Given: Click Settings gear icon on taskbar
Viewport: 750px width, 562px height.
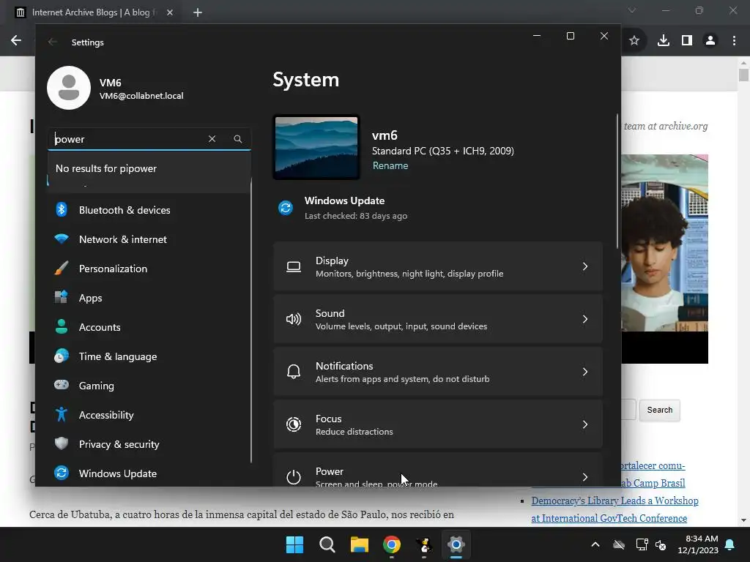Looking at the screenshot, I should point(456,544).
